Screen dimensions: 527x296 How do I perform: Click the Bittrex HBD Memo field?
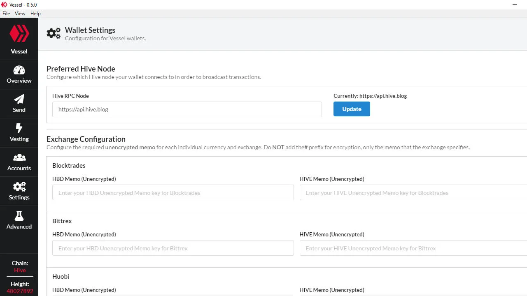click(173, 248)
